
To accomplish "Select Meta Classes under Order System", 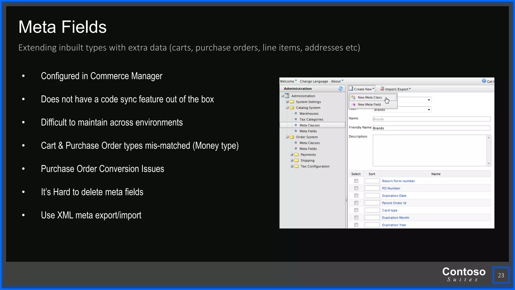I will coord(310,143).
